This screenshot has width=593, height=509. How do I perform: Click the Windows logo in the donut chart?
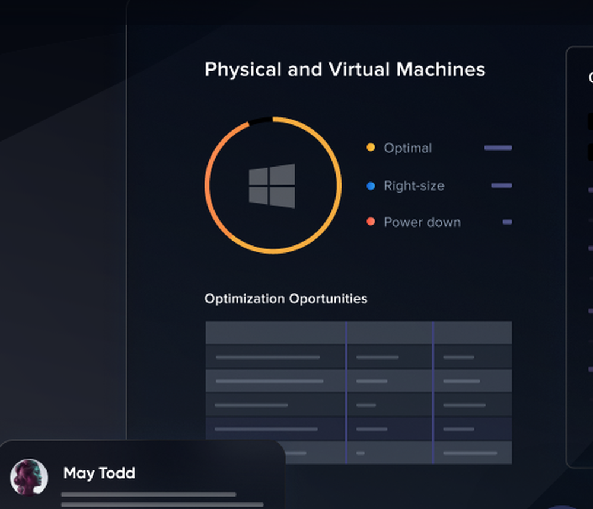272,185
